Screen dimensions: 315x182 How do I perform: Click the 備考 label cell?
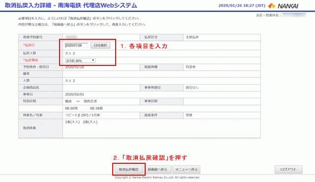click(40, 74)
